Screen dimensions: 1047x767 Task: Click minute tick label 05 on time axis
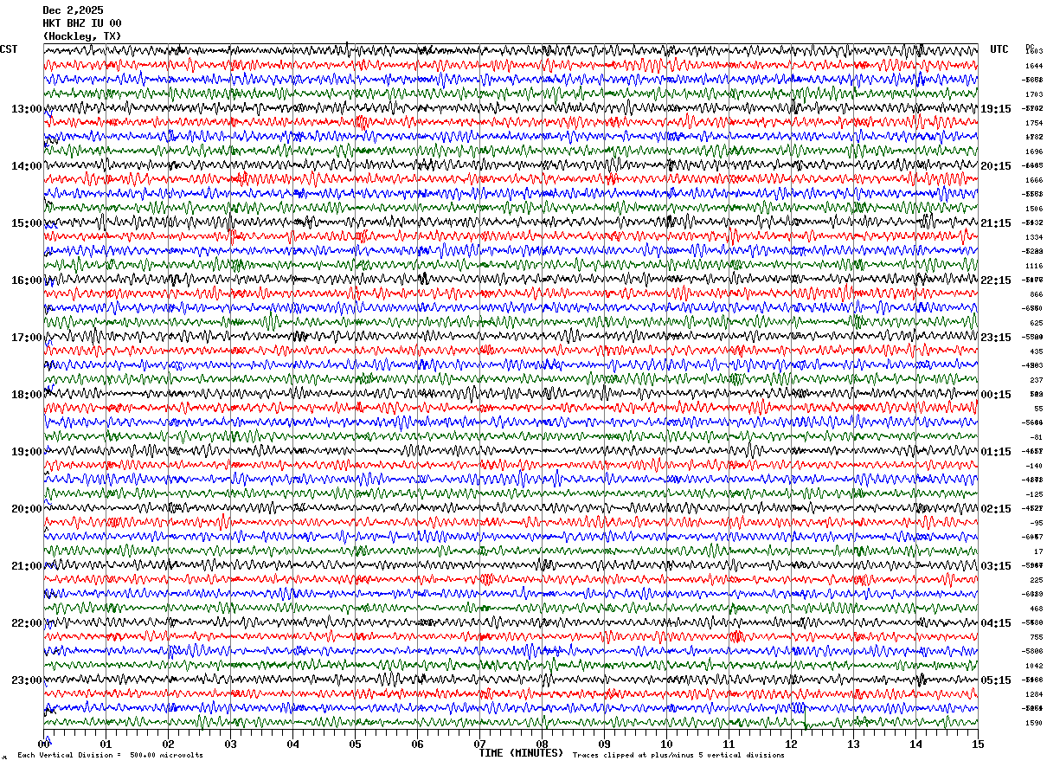point(355,744)
